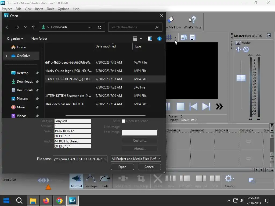Image resolution: width=275 pixels, height=206 pixels.
Task: Copy snapshot to clipboard in preview toolbar
Action: click(184, 37)
